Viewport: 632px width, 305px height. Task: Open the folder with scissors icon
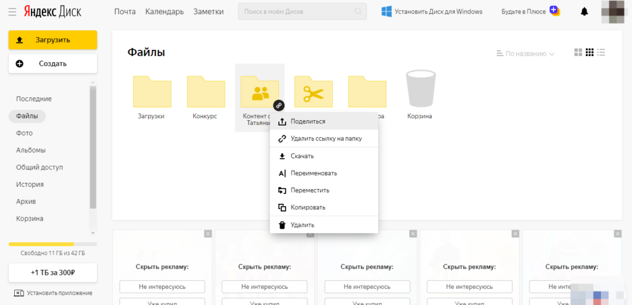[313, 92]
